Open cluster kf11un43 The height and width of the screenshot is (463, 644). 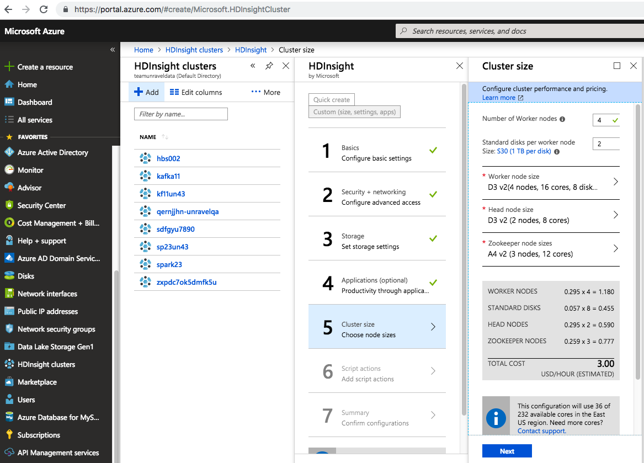(x=171, y=194)
